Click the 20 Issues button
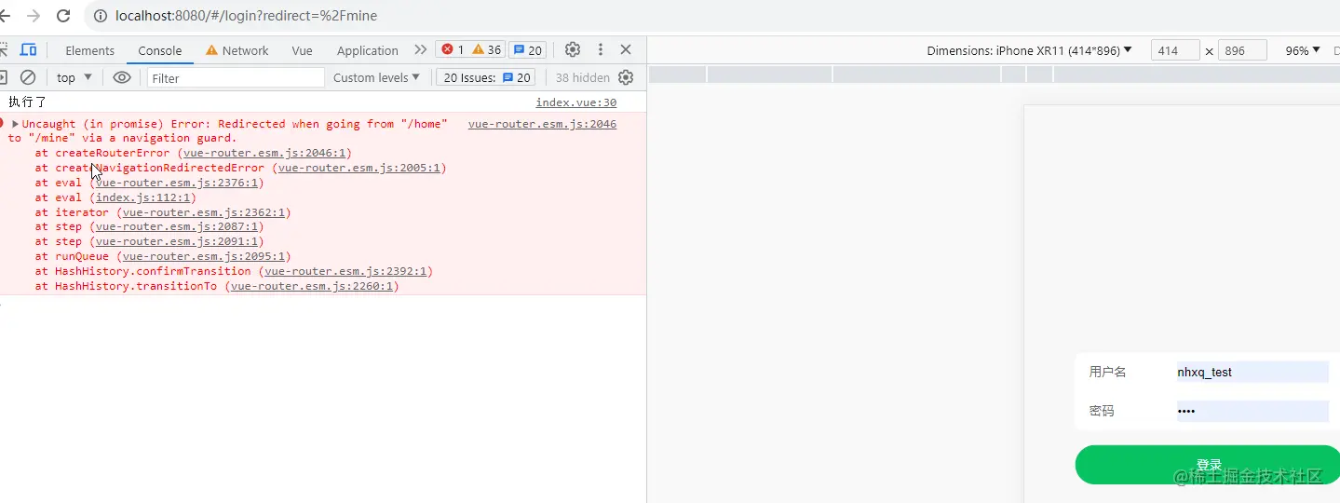1340x503 pixels. coord(487,77)
